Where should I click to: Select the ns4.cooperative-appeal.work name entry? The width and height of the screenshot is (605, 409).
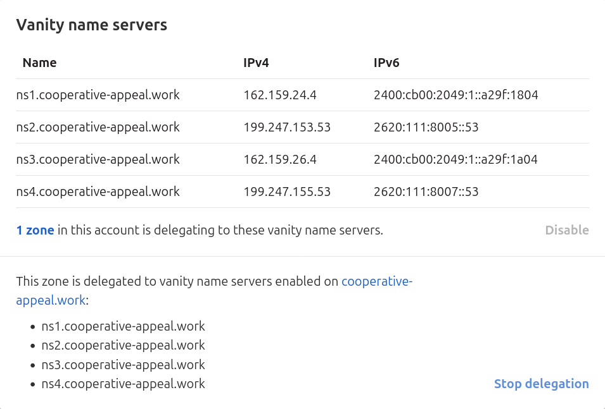click(98, 192)
